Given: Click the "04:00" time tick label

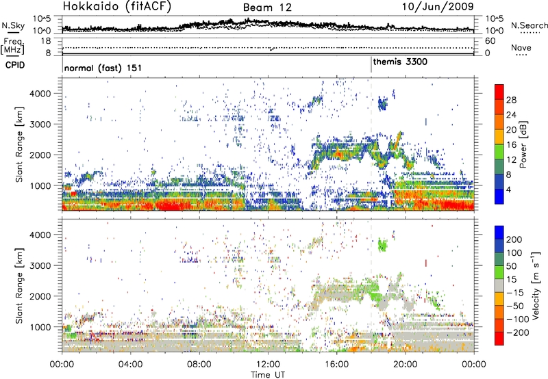Looking at the screenshot, I should (x=130, y=365).
